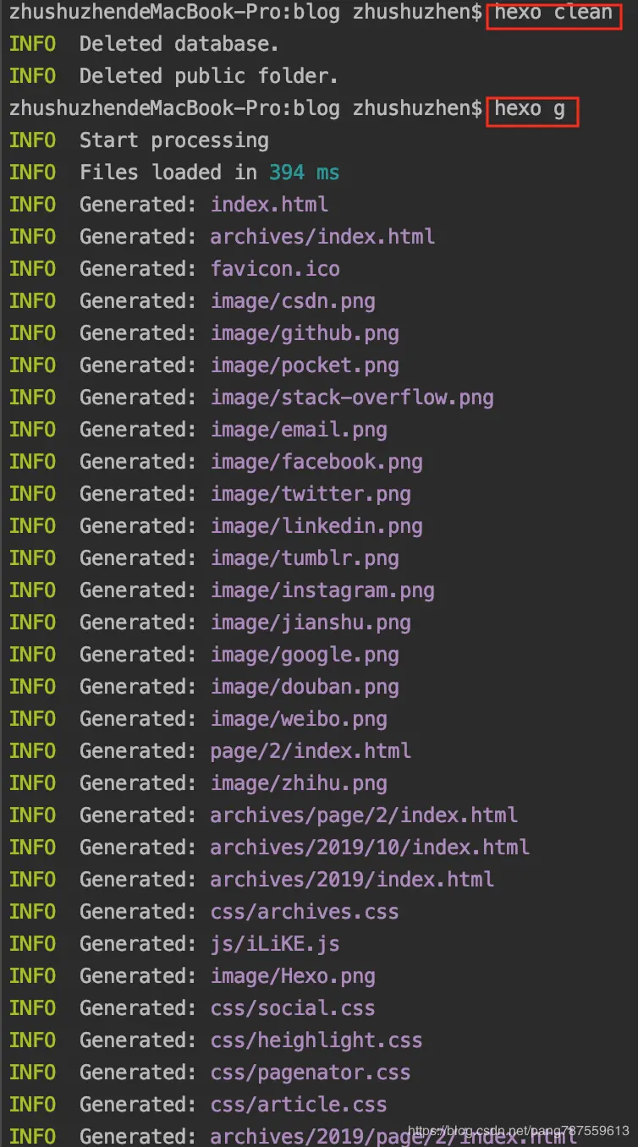
Task: Click the 'hexo g' command text
Action: [530, 108]
